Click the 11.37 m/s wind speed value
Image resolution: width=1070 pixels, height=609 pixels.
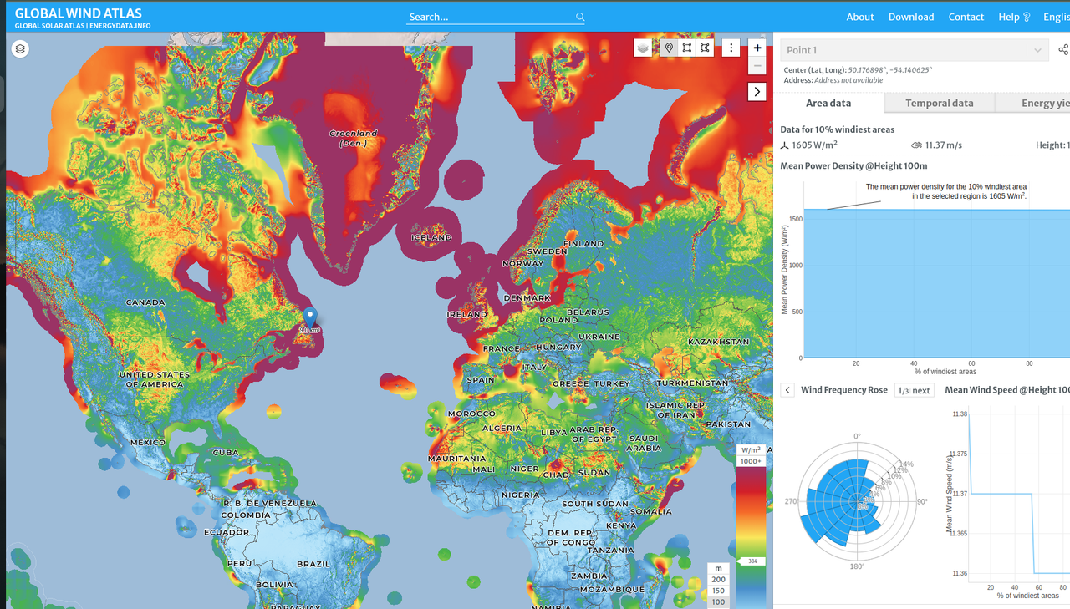click(x=944, y=145)
